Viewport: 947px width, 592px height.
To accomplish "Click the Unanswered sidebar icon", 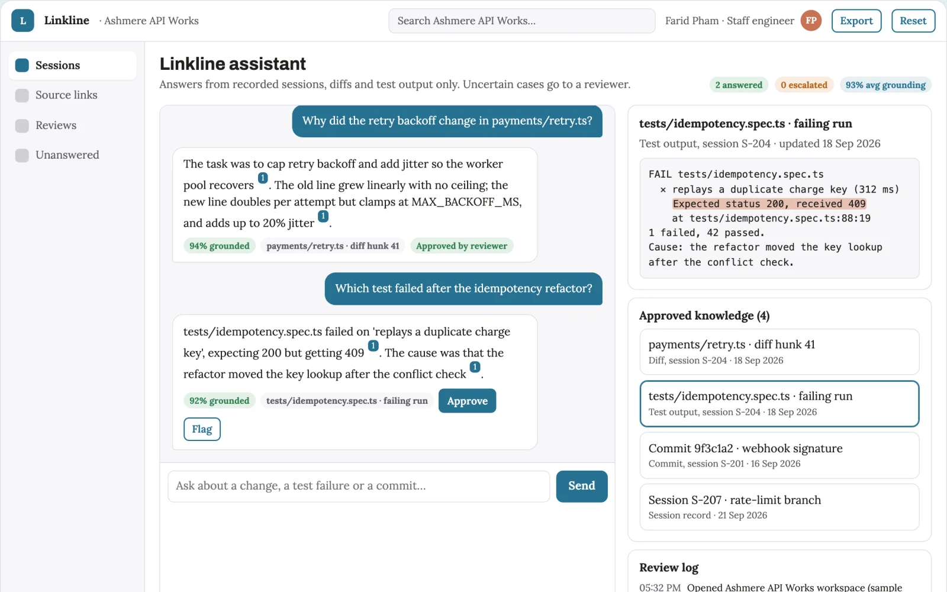I will [22, 155].
